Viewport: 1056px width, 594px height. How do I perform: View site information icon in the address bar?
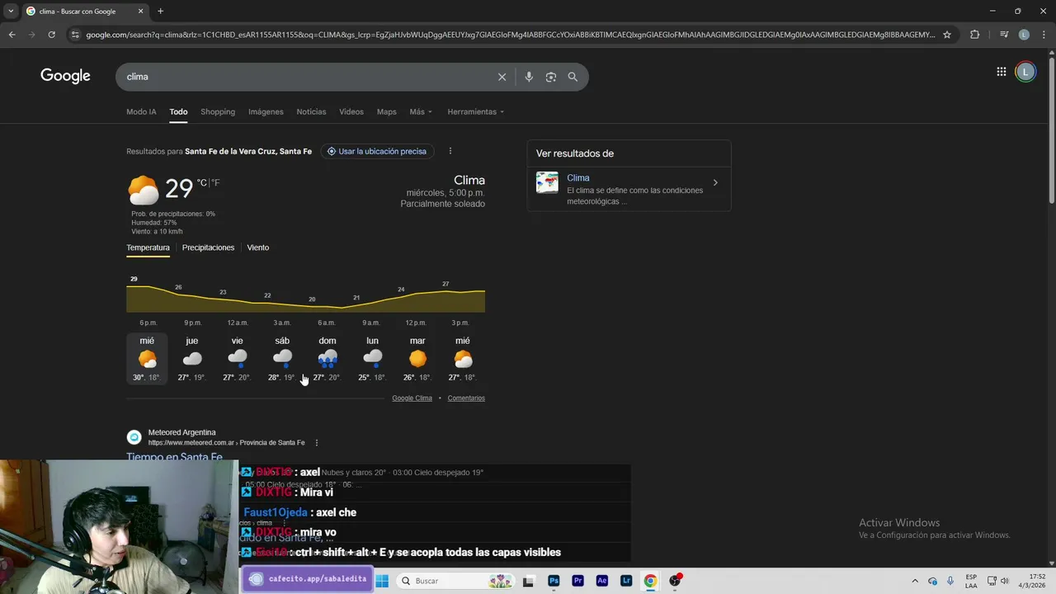click(75, 35)
